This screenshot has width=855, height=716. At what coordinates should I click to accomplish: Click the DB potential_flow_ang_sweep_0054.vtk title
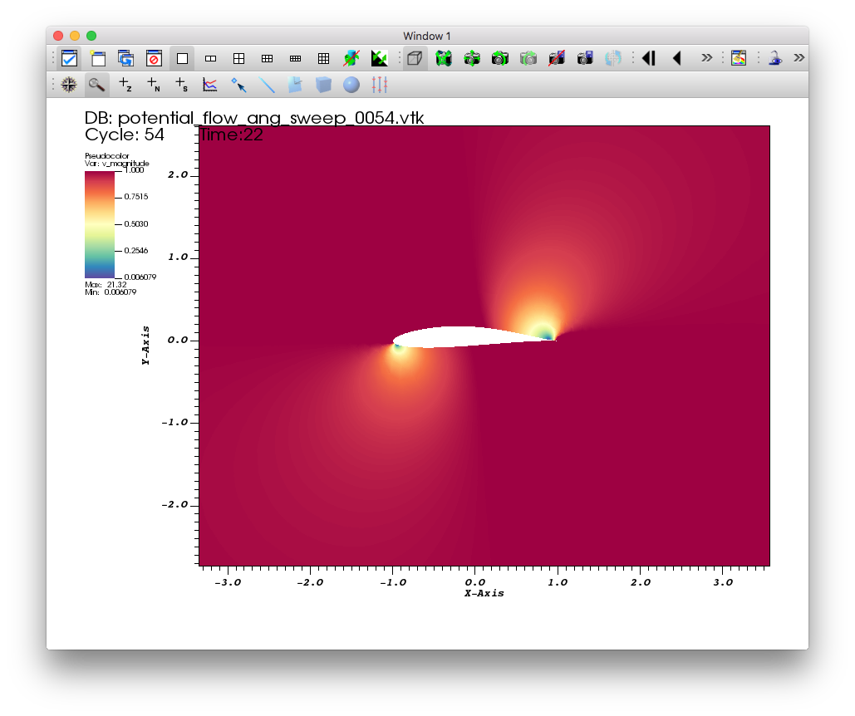(254, 118)
